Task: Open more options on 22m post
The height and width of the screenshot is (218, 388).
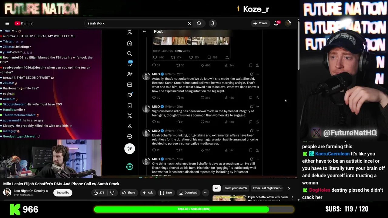Action: [257, 74]
